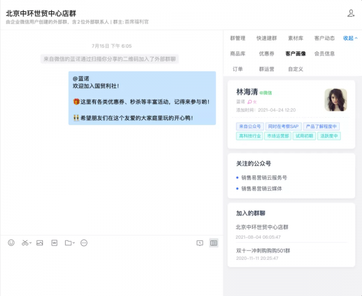Open 销售易营销云媒体 account
The image size is (362, 296).
(262, 188)
